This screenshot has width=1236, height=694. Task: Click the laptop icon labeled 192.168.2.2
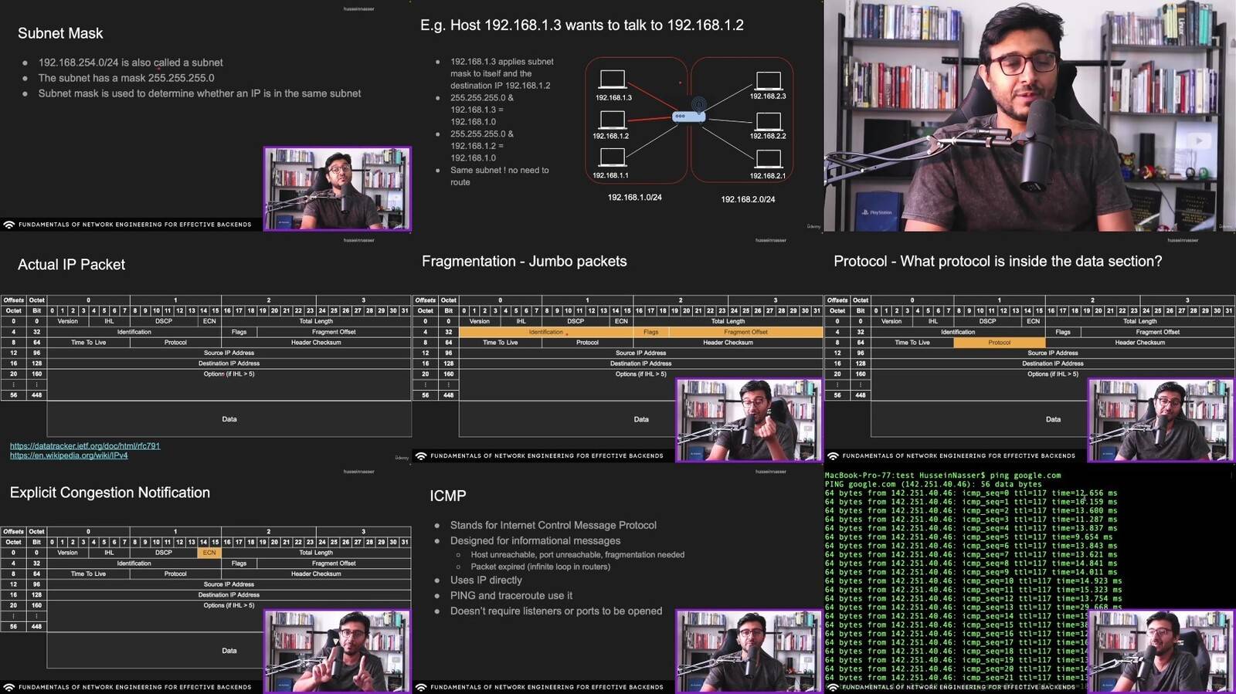(768, 122)
